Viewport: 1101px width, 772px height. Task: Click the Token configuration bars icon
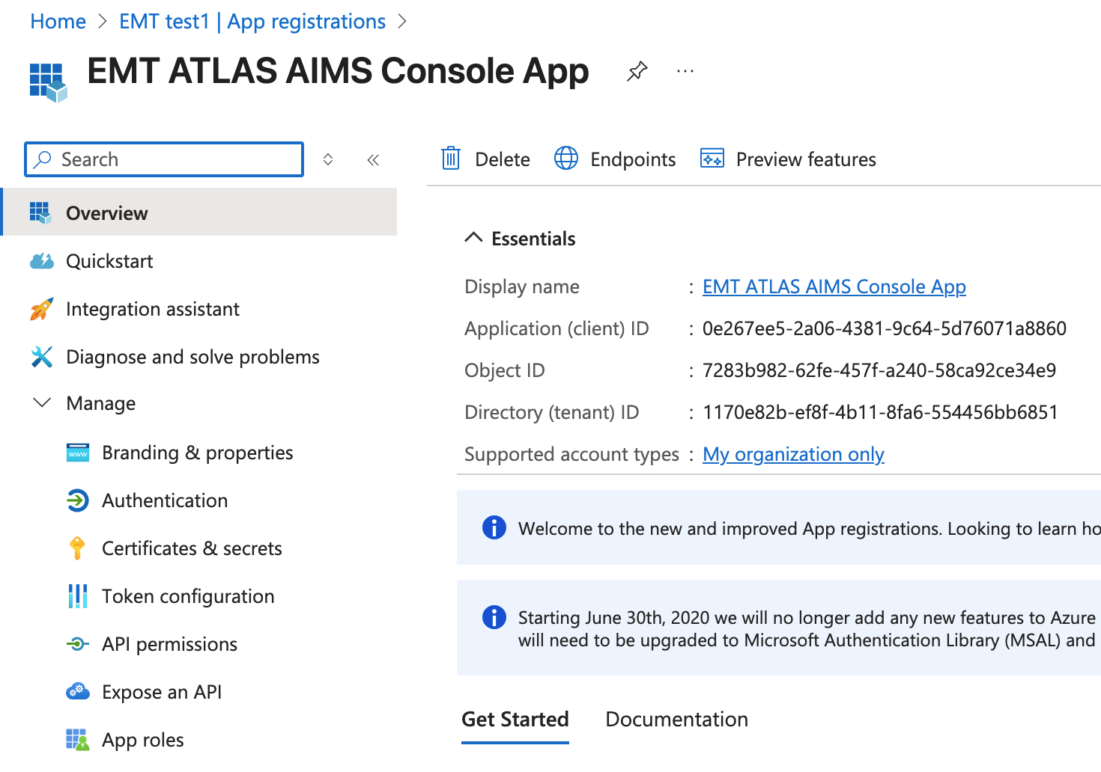pos(78,596)
